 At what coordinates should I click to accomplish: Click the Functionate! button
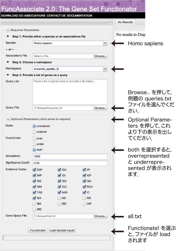pos(38,230)
